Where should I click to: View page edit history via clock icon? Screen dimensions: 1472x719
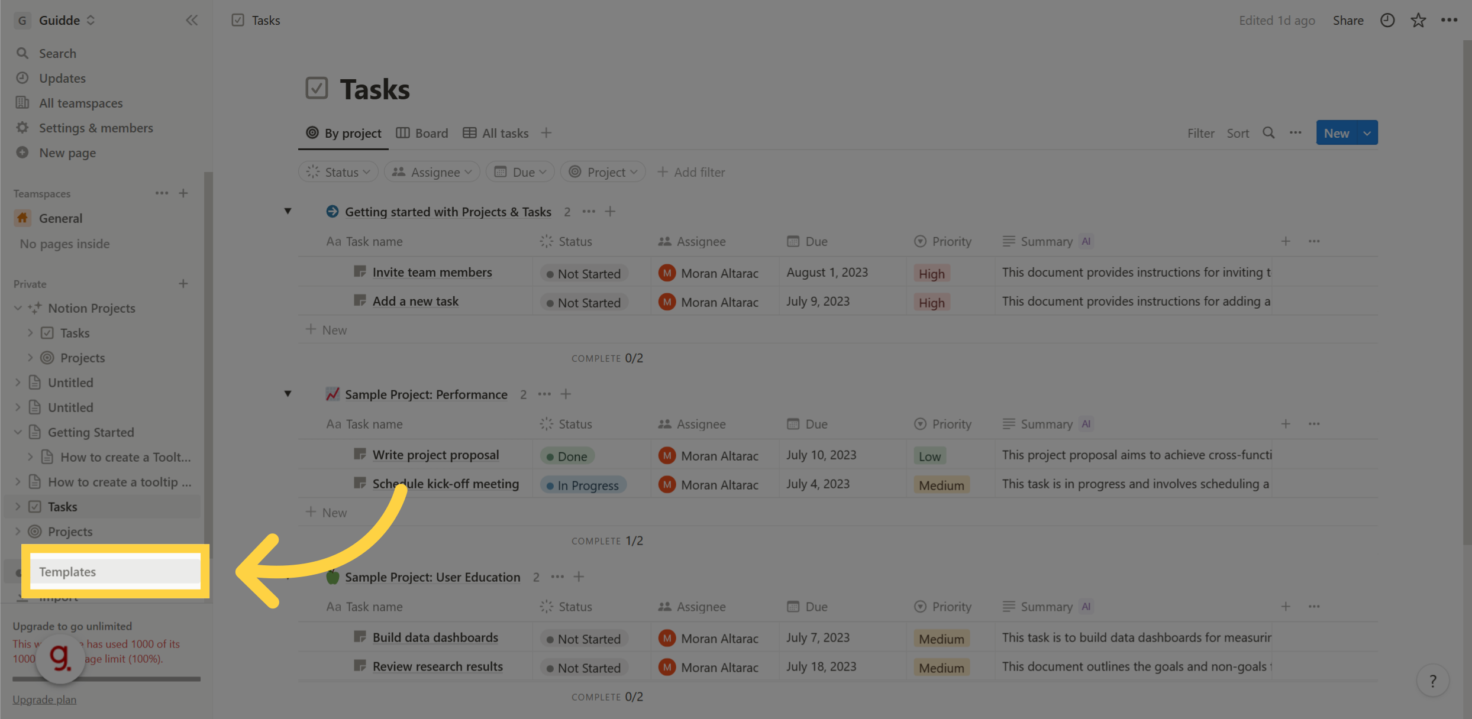pyautogui.click(x=1387, y=20)
